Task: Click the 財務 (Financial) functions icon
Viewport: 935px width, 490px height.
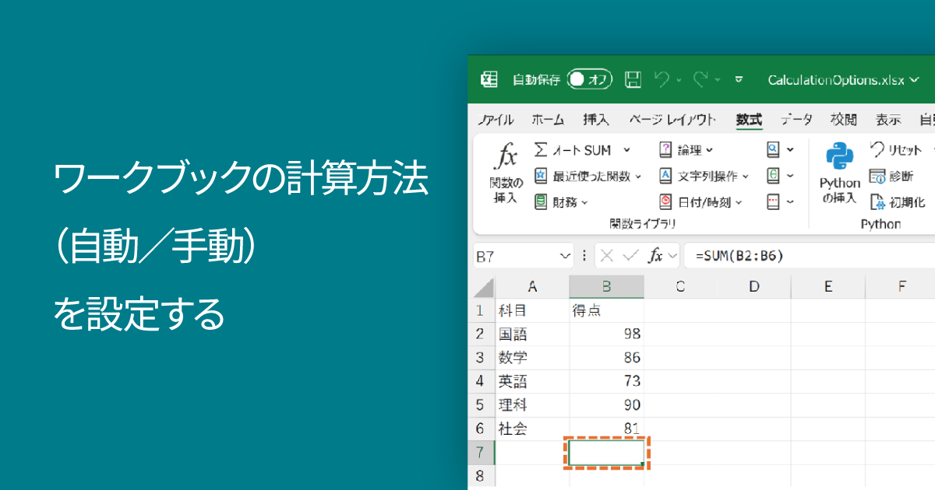Action: [541, 202]
